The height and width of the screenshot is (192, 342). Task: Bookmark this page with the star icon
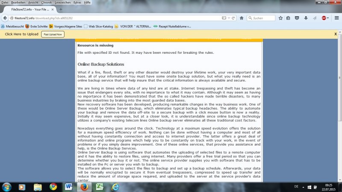point(280,18)
